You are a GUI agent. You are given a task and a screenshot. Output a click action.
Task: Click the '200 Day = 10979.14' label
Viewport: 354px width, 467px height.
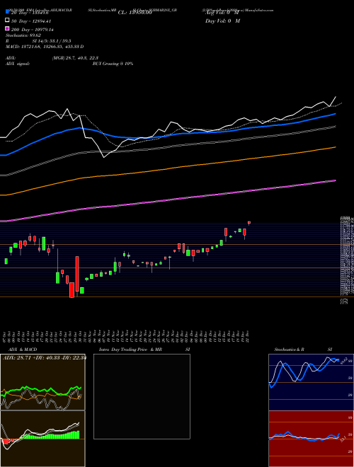point(33,29)
